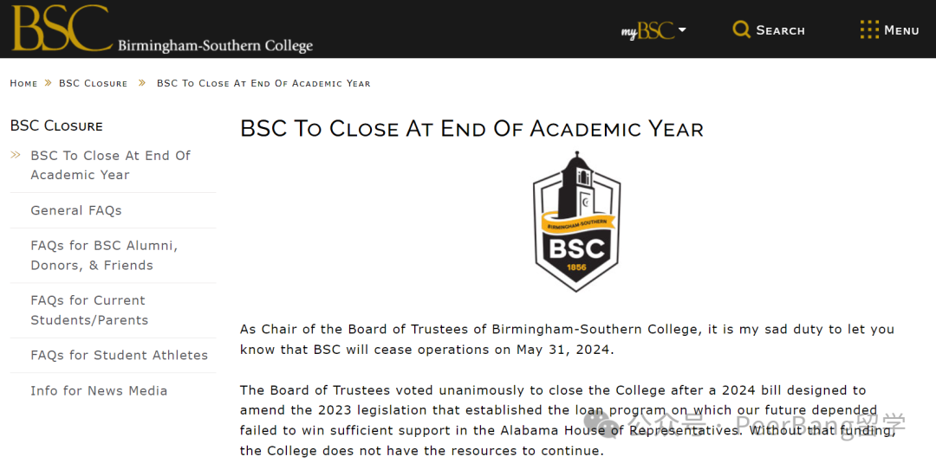936x463 pixels.
Task: Click the second breadcrumb chevron after BSC Closure
Action: (142, 83)
